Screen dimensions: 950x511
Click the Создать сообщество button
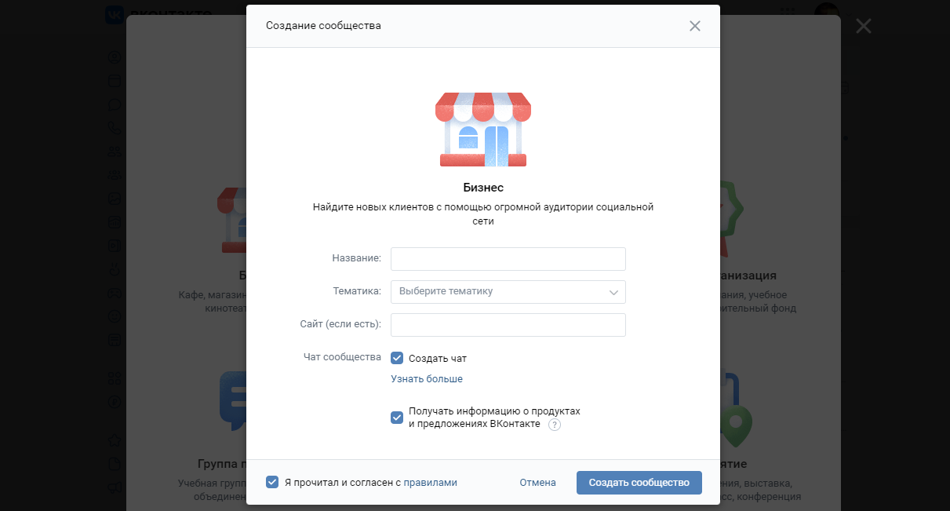(639, 483)
